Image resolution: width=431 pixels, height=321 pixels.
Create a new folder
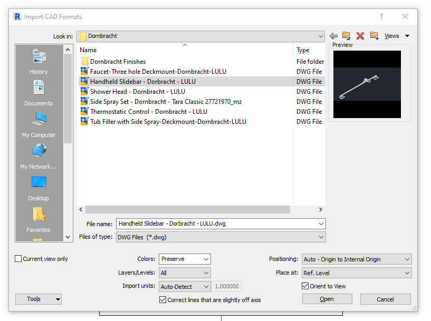coord(374,36)
